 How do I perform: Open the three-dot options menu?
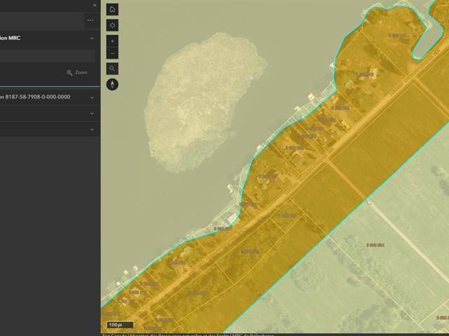(91, 20)
